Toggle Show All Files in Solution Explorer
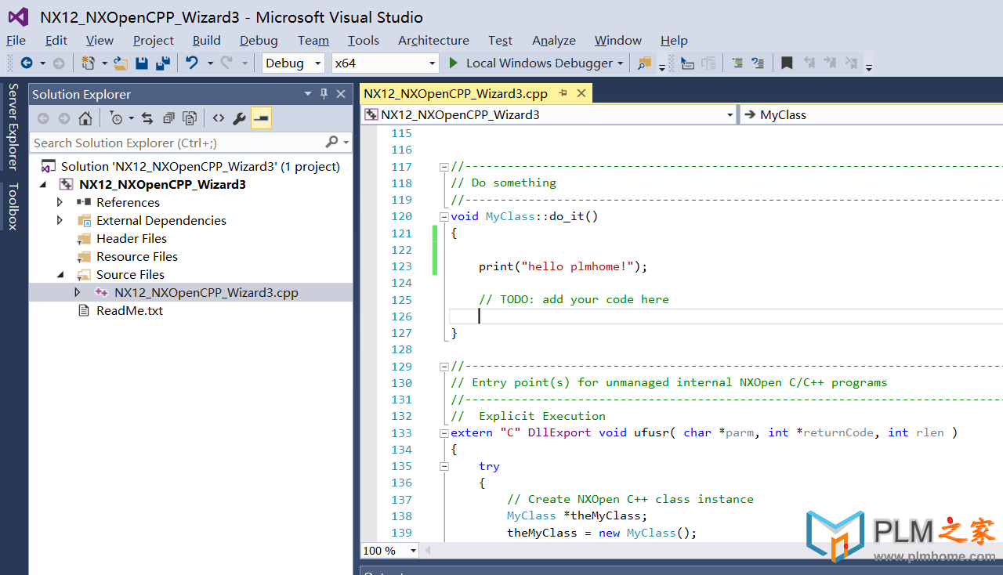This screenshot has width=1003, height=575. [190, 118]
